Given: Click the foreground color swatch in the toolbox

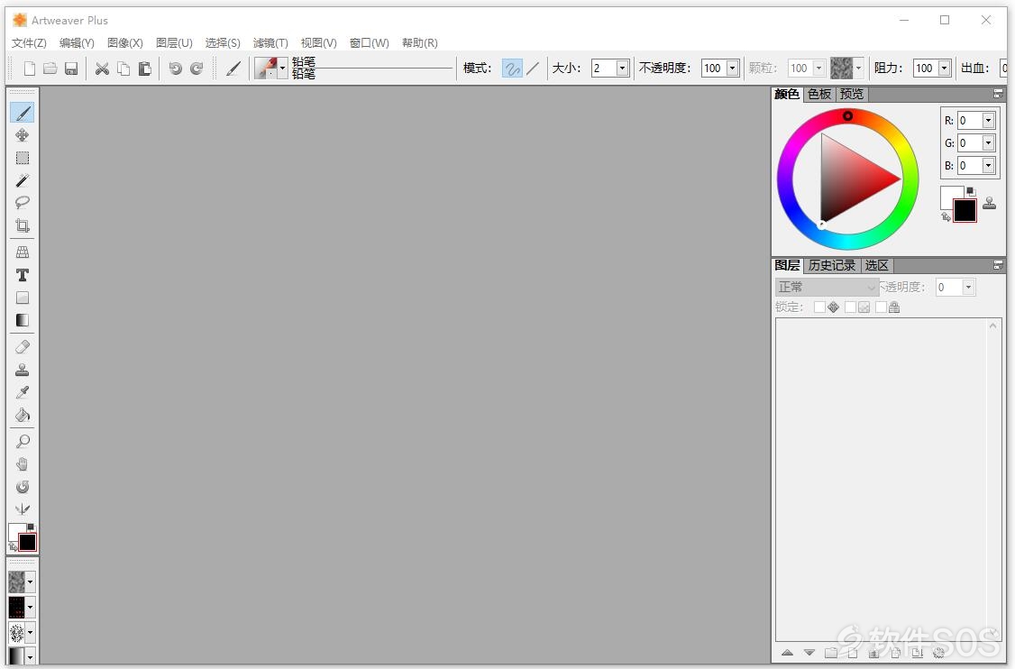Looking at the screenshot, I should 28,542.
